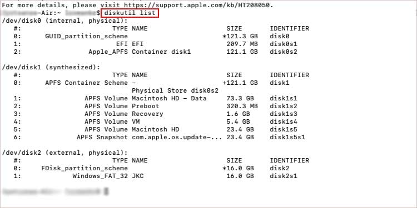The image size is (417, 208).
Task: Click the /dev/disk2 external physical header
Action: tap(65, 153)
